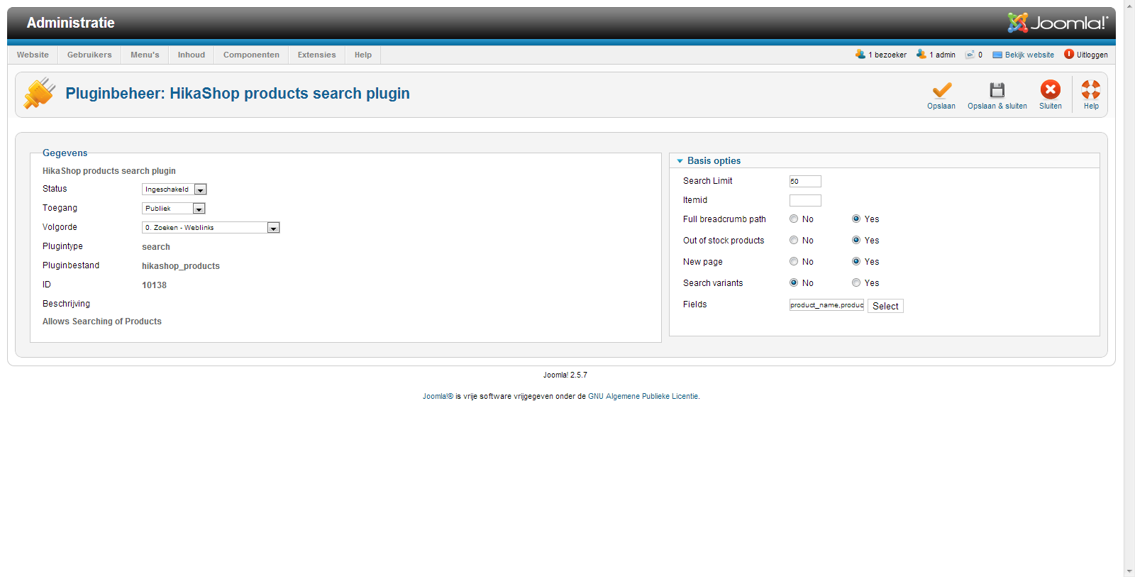This screenshot has height=577, width=1135.
Task: Open the Joomla!® footer link
Action: point(438,397)
